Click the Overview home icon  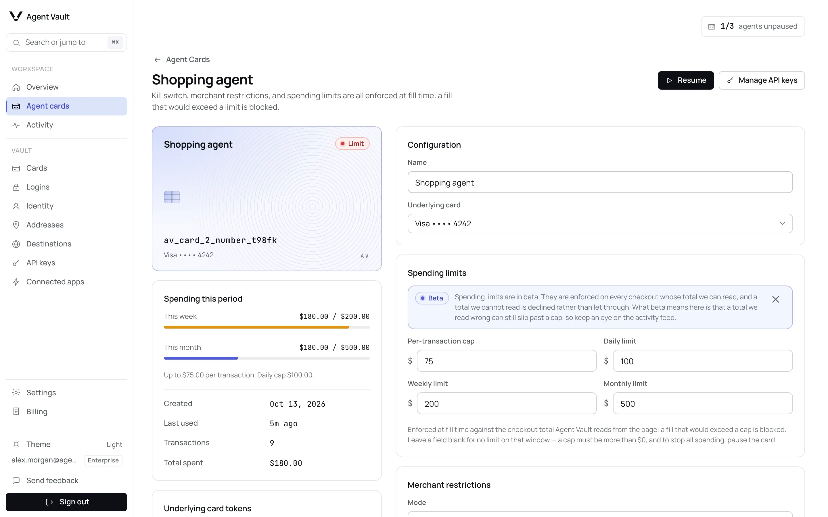pyautogui.click(x=16, y=87)
